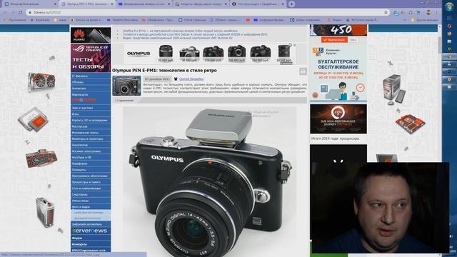
Task: Open the Republic of Gamers Тесты и обзоры banner
Action: (x=91, y=58)
